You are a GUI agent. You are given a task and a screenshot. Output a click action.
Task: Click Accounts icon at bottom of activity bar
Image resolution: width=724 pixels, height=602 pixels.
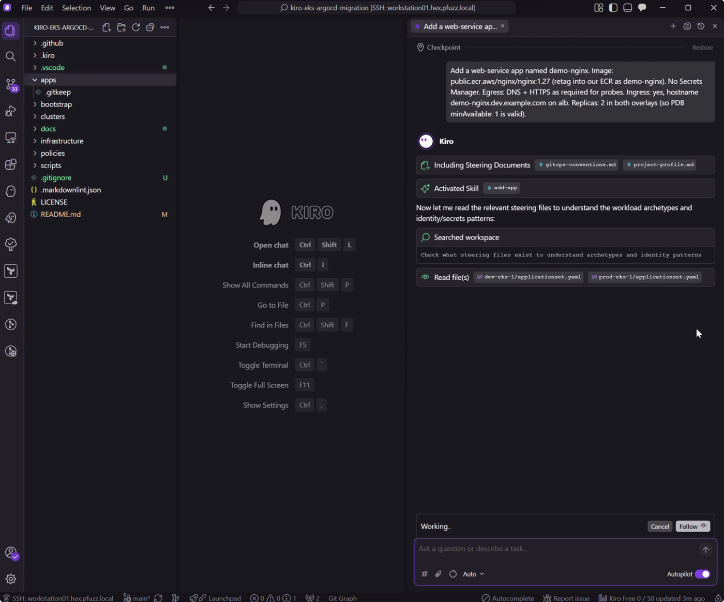tap(11, 553)
